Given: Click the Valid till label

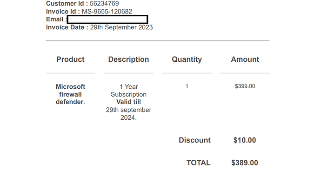Looking at the screenshot, I should 128,102.
